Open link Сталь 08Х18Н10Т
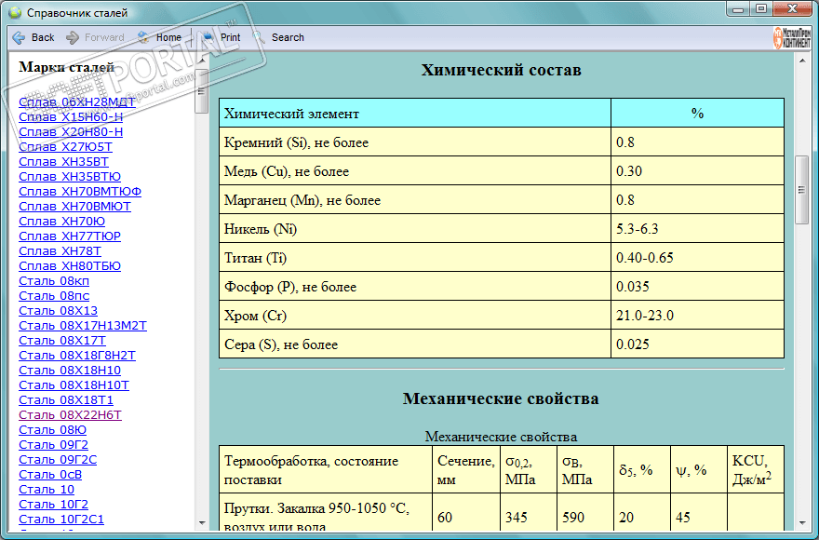This screenshot has height=540, width=819. 74,385
